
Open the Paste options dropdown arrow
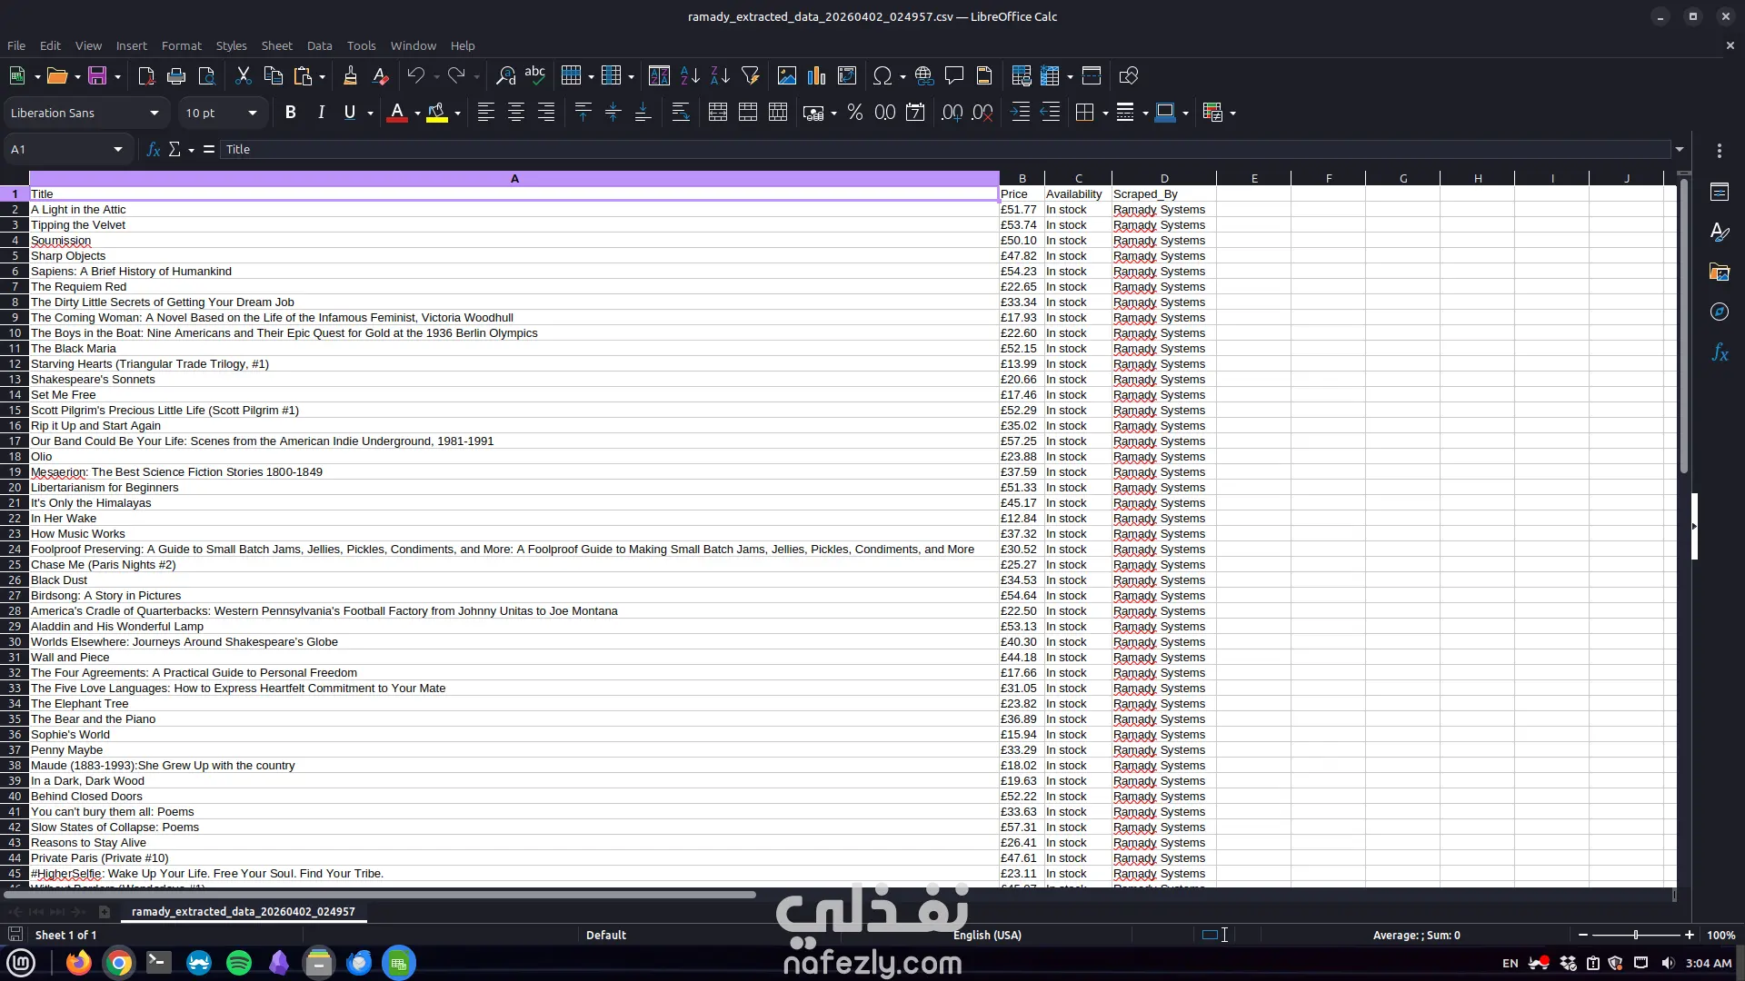(323, 76)
